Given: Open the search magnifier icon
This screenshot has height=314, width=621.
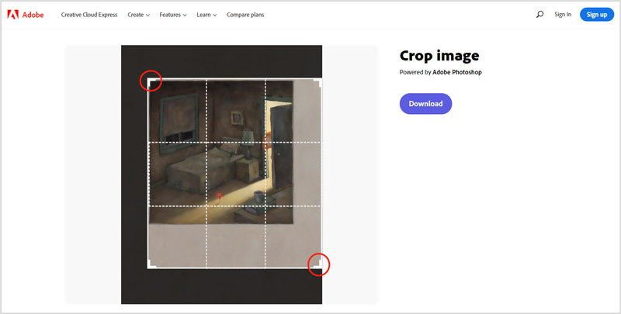Looking at the screenshot, I should click(539, 15).
